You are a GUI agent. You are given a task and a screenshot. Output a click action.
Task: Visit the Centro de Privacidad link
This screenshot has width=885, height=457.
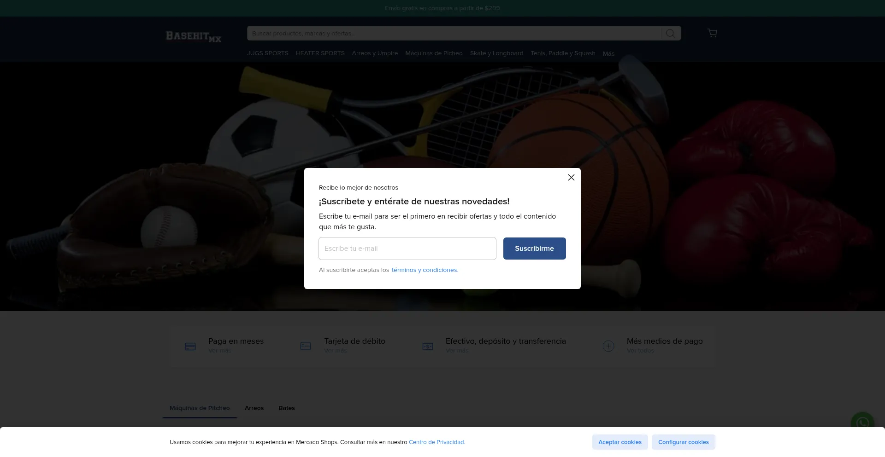437,442
